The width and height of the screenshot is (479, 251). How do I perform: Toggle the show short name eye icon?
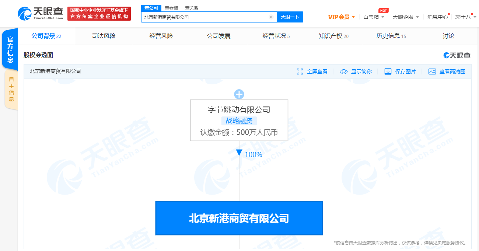click(x=343, y=72)
